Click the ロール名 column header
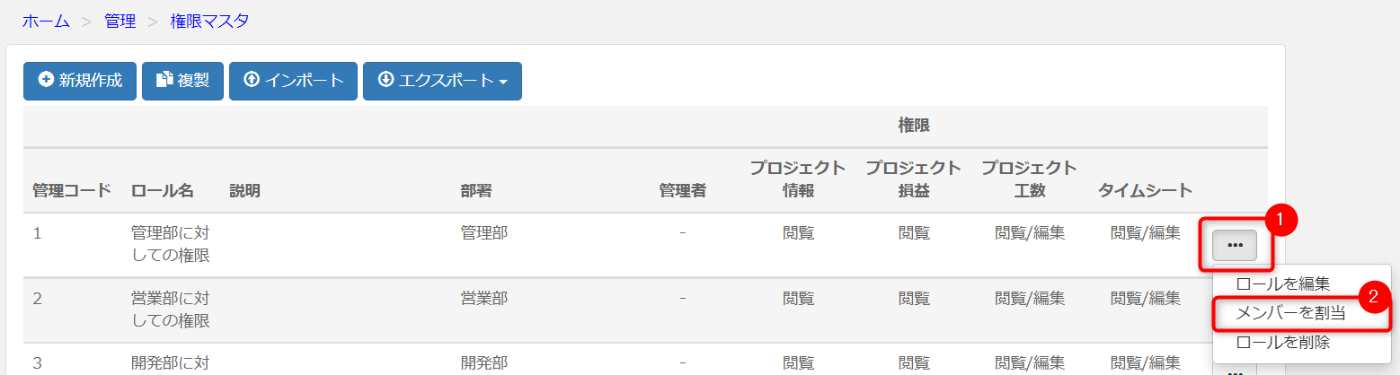This screenshot has width=1400, height=375. pos(163,190)
